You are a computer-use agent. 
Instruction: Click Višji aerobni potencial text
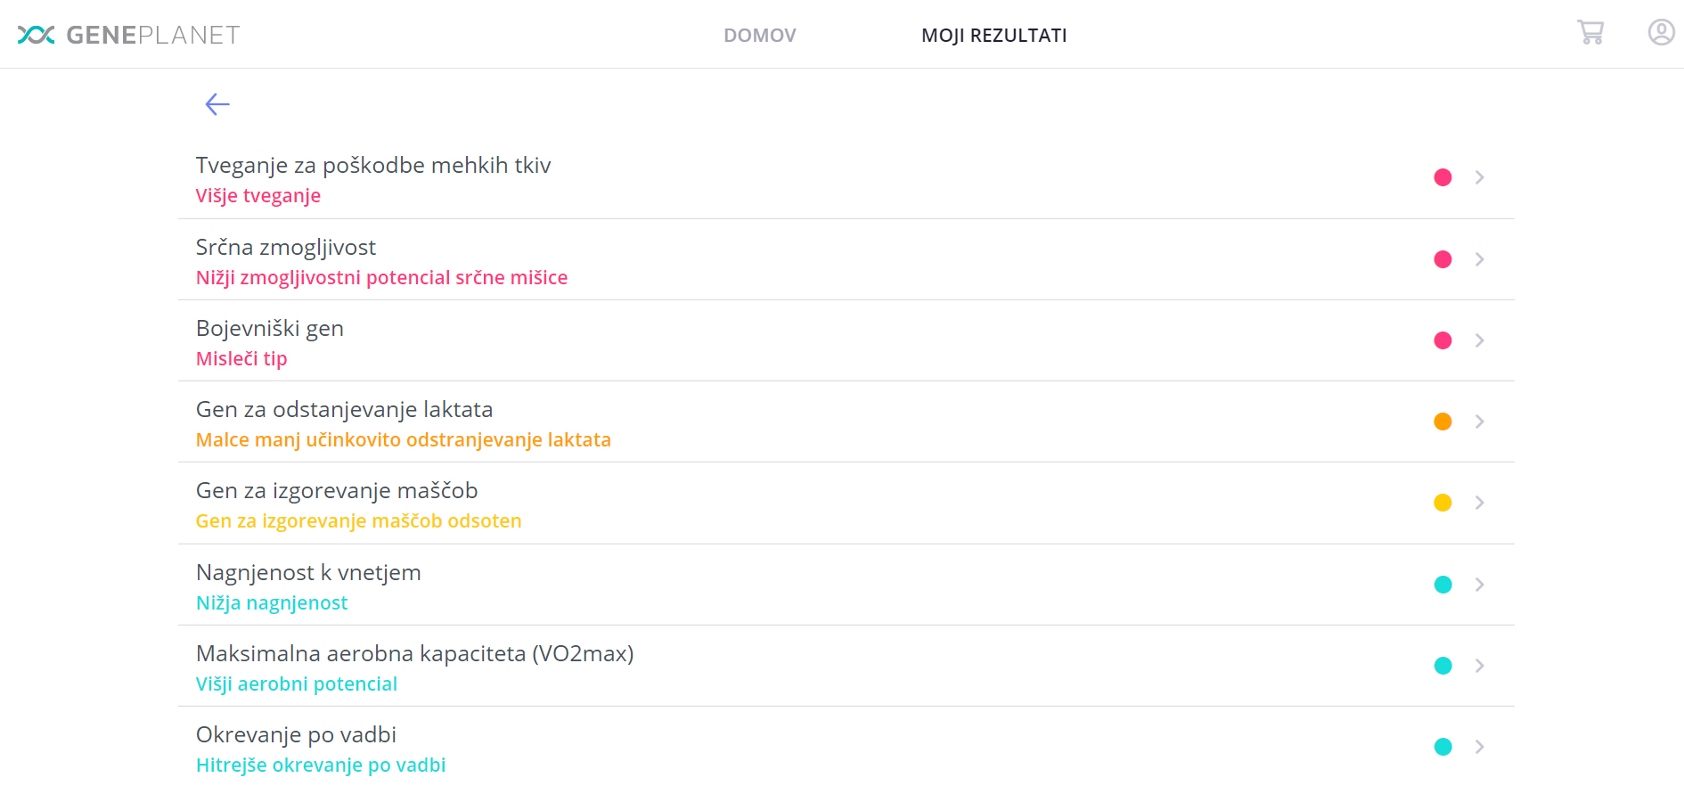tap(297, 684)
